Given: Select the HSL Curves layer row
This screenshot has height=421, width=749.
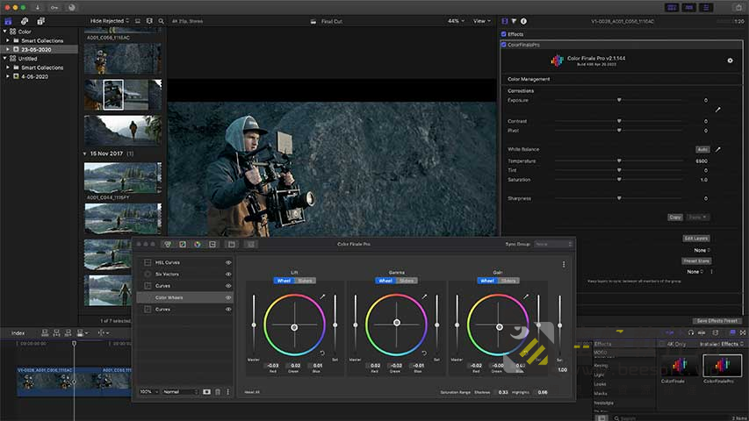Looking at the screenshot, I should click(185, 262).
